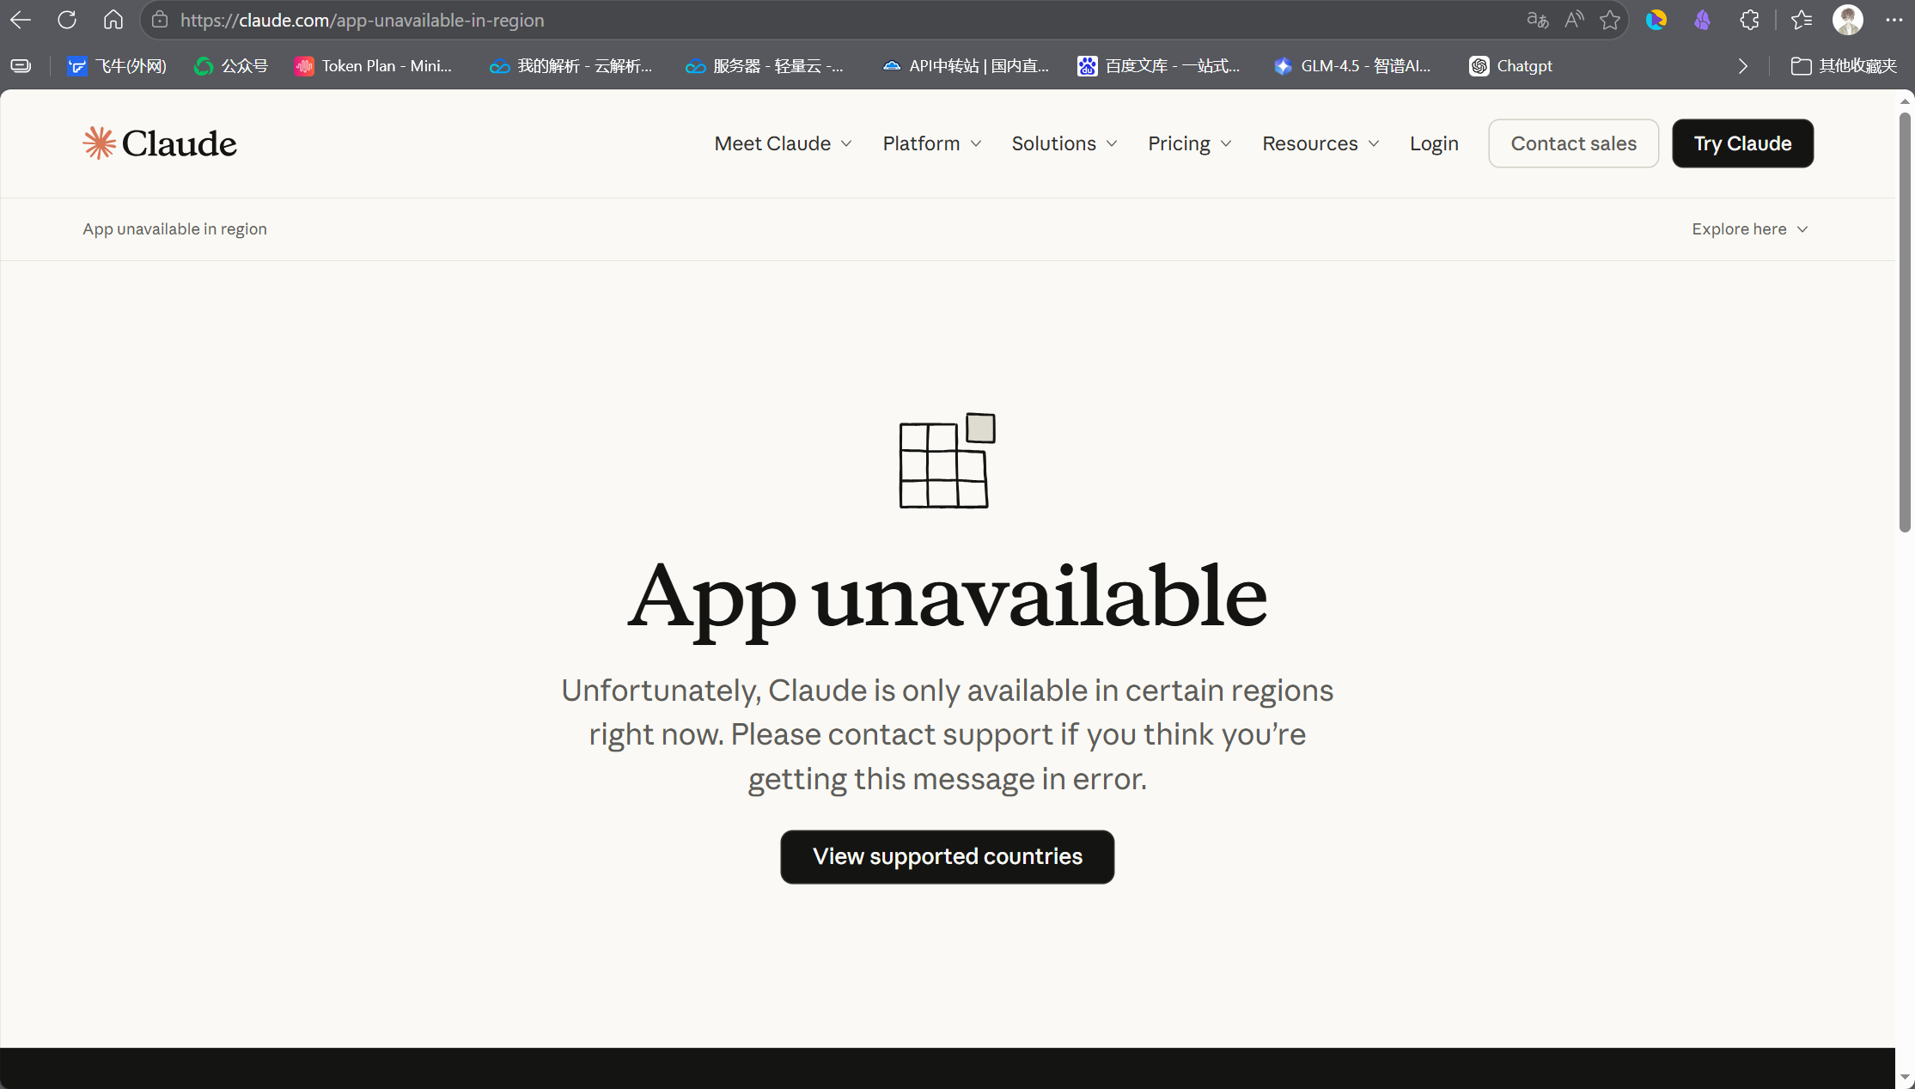View site info lock icon in address bar
Viewport: 1915px width, 1089px height.
[160, 20]
